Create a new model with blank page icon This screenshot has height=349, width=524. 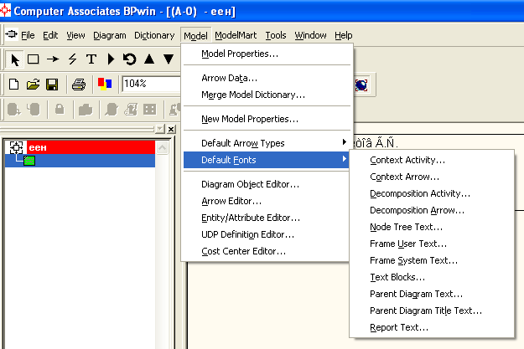[x=13, y=84]
